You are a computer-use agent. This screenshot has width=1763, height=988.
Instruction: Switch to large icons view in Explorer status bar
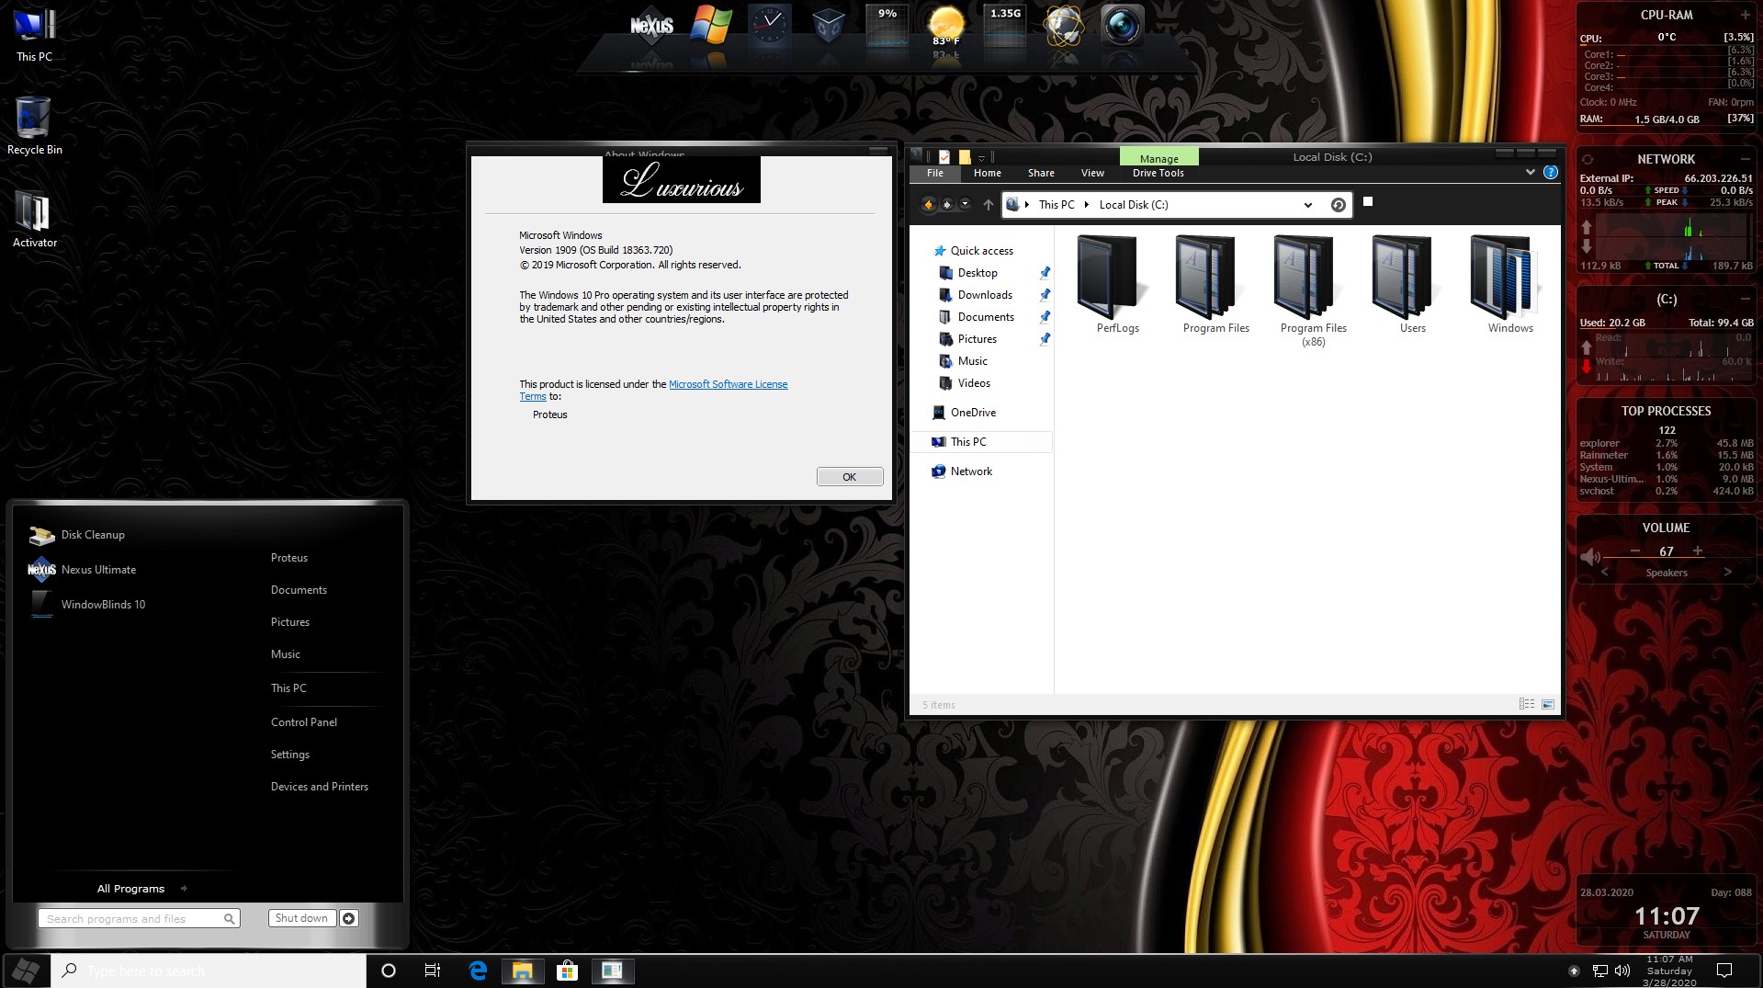pos(1547,704)
